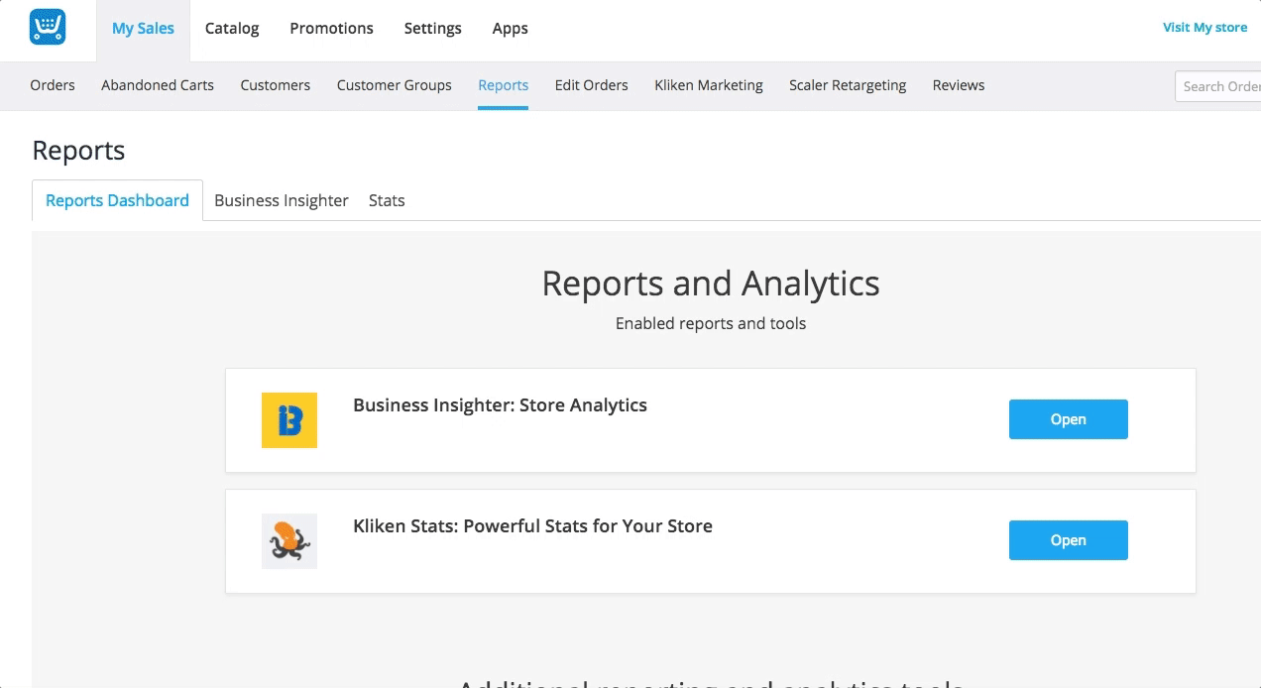Click the 'Kliken Stats: Powerful Stats for Your Store' title
Image resolution: width=1261 pixels, height=688 pixels.
tap(532, 525)
